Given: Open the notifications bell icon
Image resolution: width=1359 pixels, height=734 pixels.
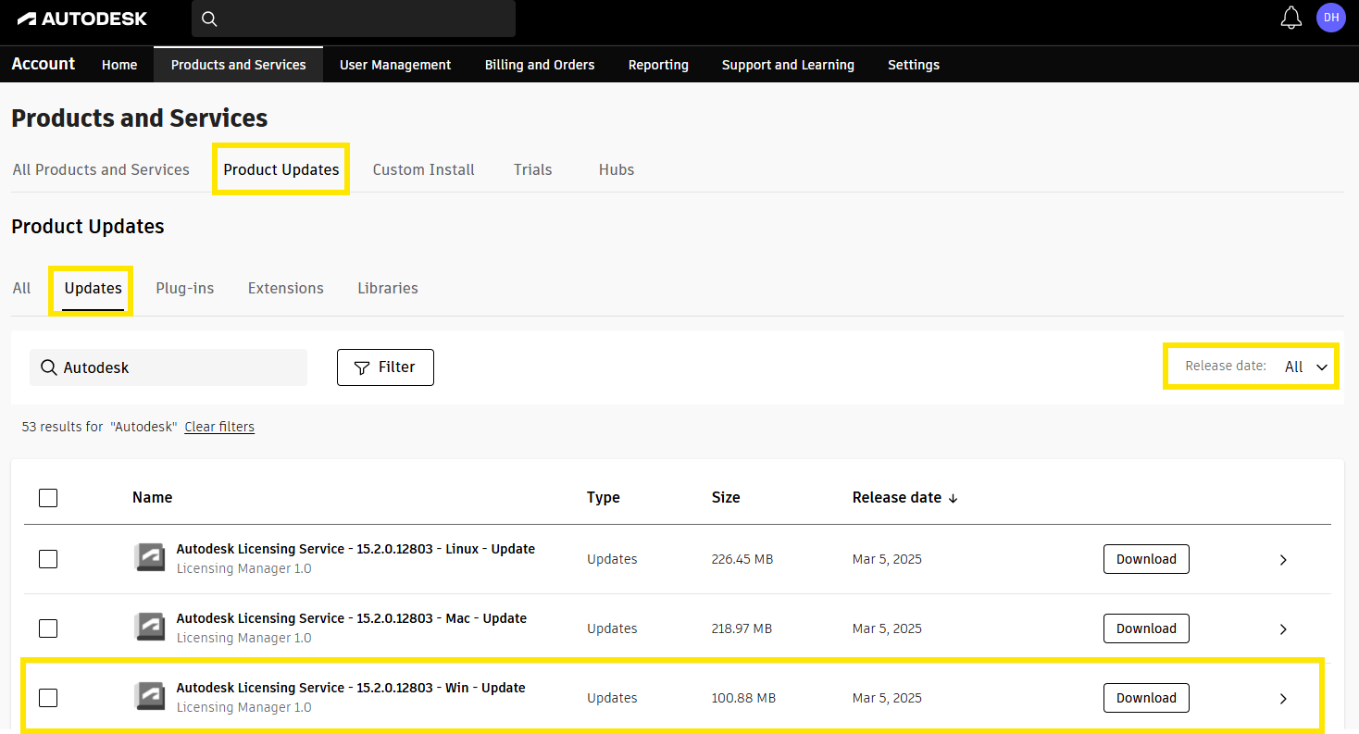Looking at the screenshot, I should pyautogui.click(x=1290, y=19).
